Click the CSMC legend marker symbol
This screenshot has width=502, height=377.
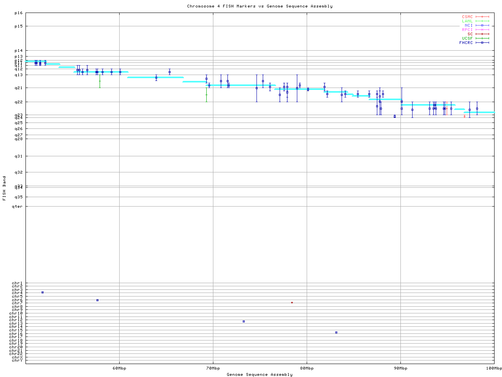(x=482, y=17)
